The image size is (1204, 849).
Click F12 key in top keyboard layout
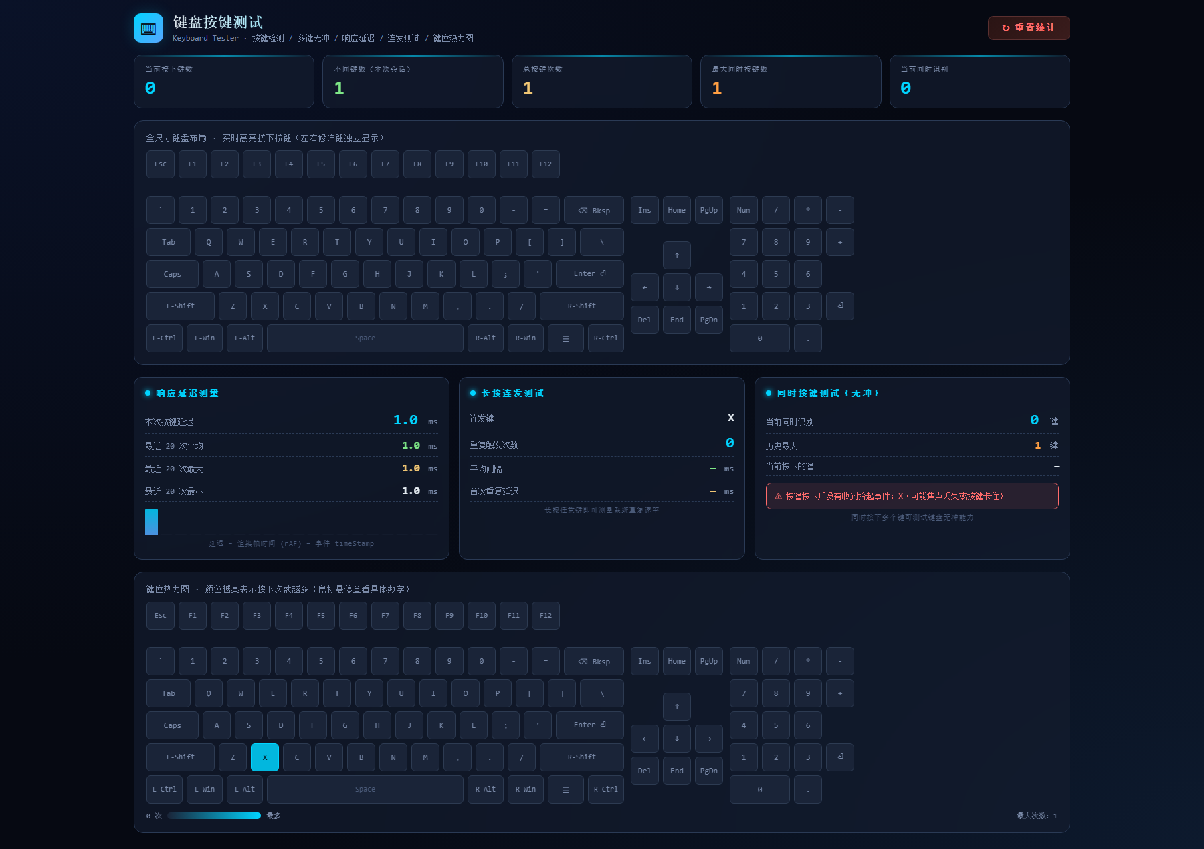[x=546, y=164]
